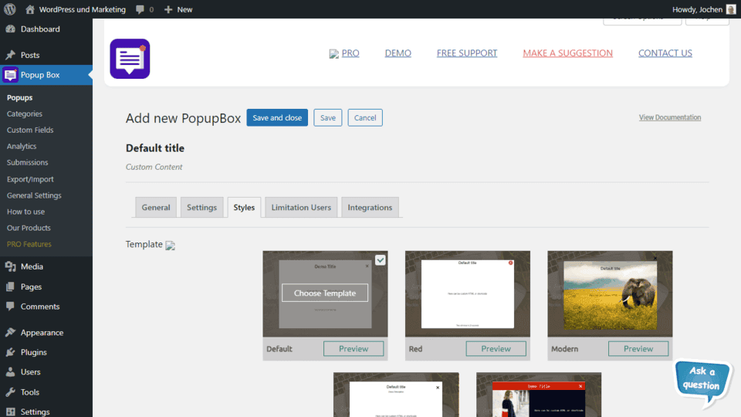Open the Ask a question chat bubble
Screen dimensions: 741x417
pyautogui.click(x=702, y=381)
